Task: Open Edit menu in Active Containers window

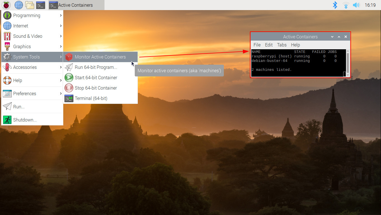Action: click(269, 45)
